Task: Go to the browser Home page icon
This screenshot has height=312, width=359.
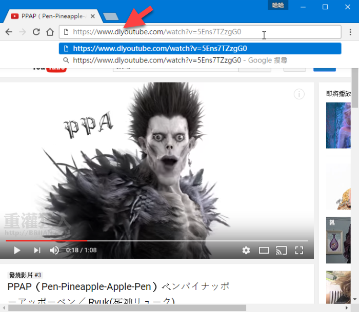Action: 50,32
